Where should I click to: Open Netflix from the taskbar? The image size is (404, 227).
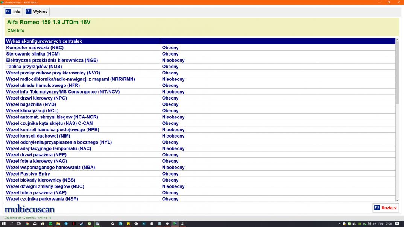pos(74,224)
